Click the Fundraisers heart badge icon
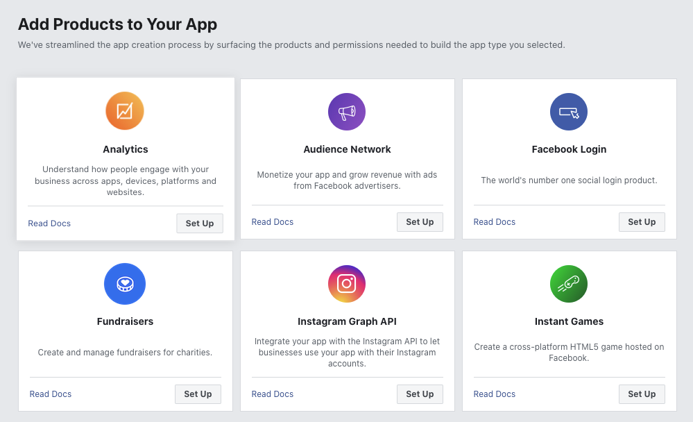Viewport: 693px width, 422px height. pyautogui.click(x=125, y=284)
